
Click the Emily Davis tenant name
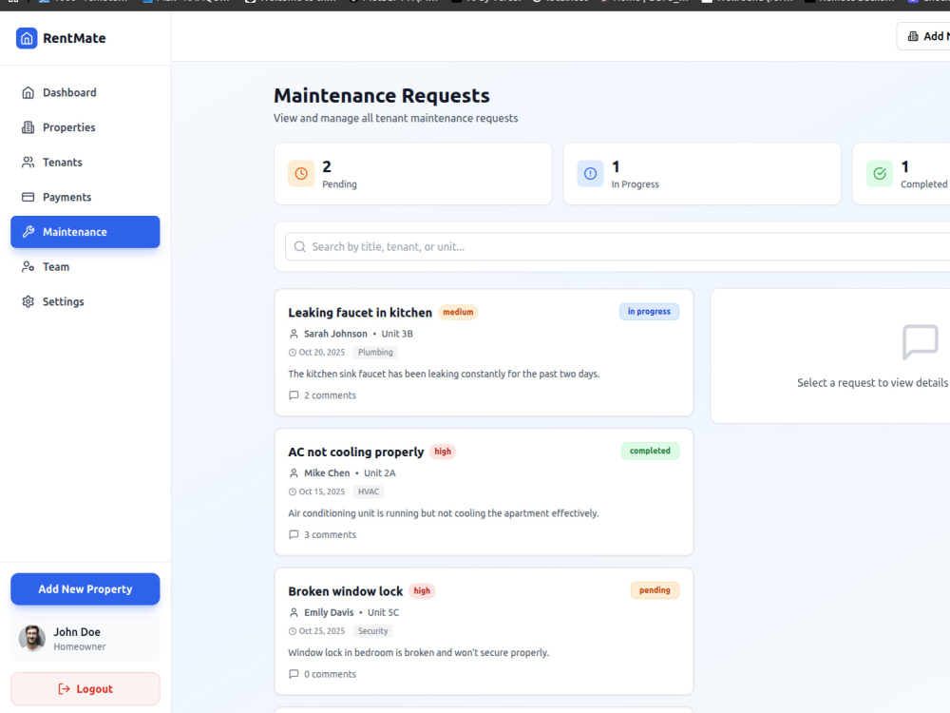[x=329, y=613]
